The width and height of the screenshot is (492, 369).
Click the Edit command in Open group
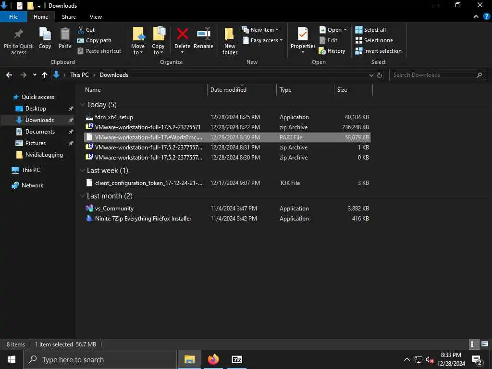click(x=328, y=40)
